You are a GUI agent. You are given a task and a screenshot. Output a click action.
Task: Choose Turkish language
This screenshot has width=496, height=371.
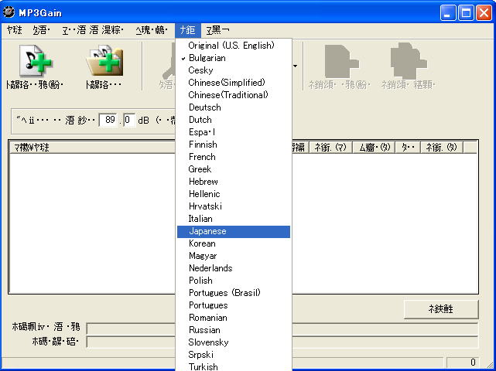pos(234,366)
